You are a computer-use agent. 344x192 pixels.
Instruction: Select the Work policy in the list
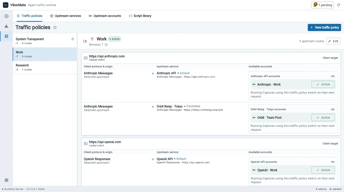coord(45,54)
